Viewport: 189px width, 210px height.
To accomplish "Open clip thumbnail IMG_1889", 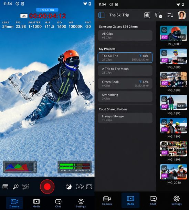I will pos(174,80).
